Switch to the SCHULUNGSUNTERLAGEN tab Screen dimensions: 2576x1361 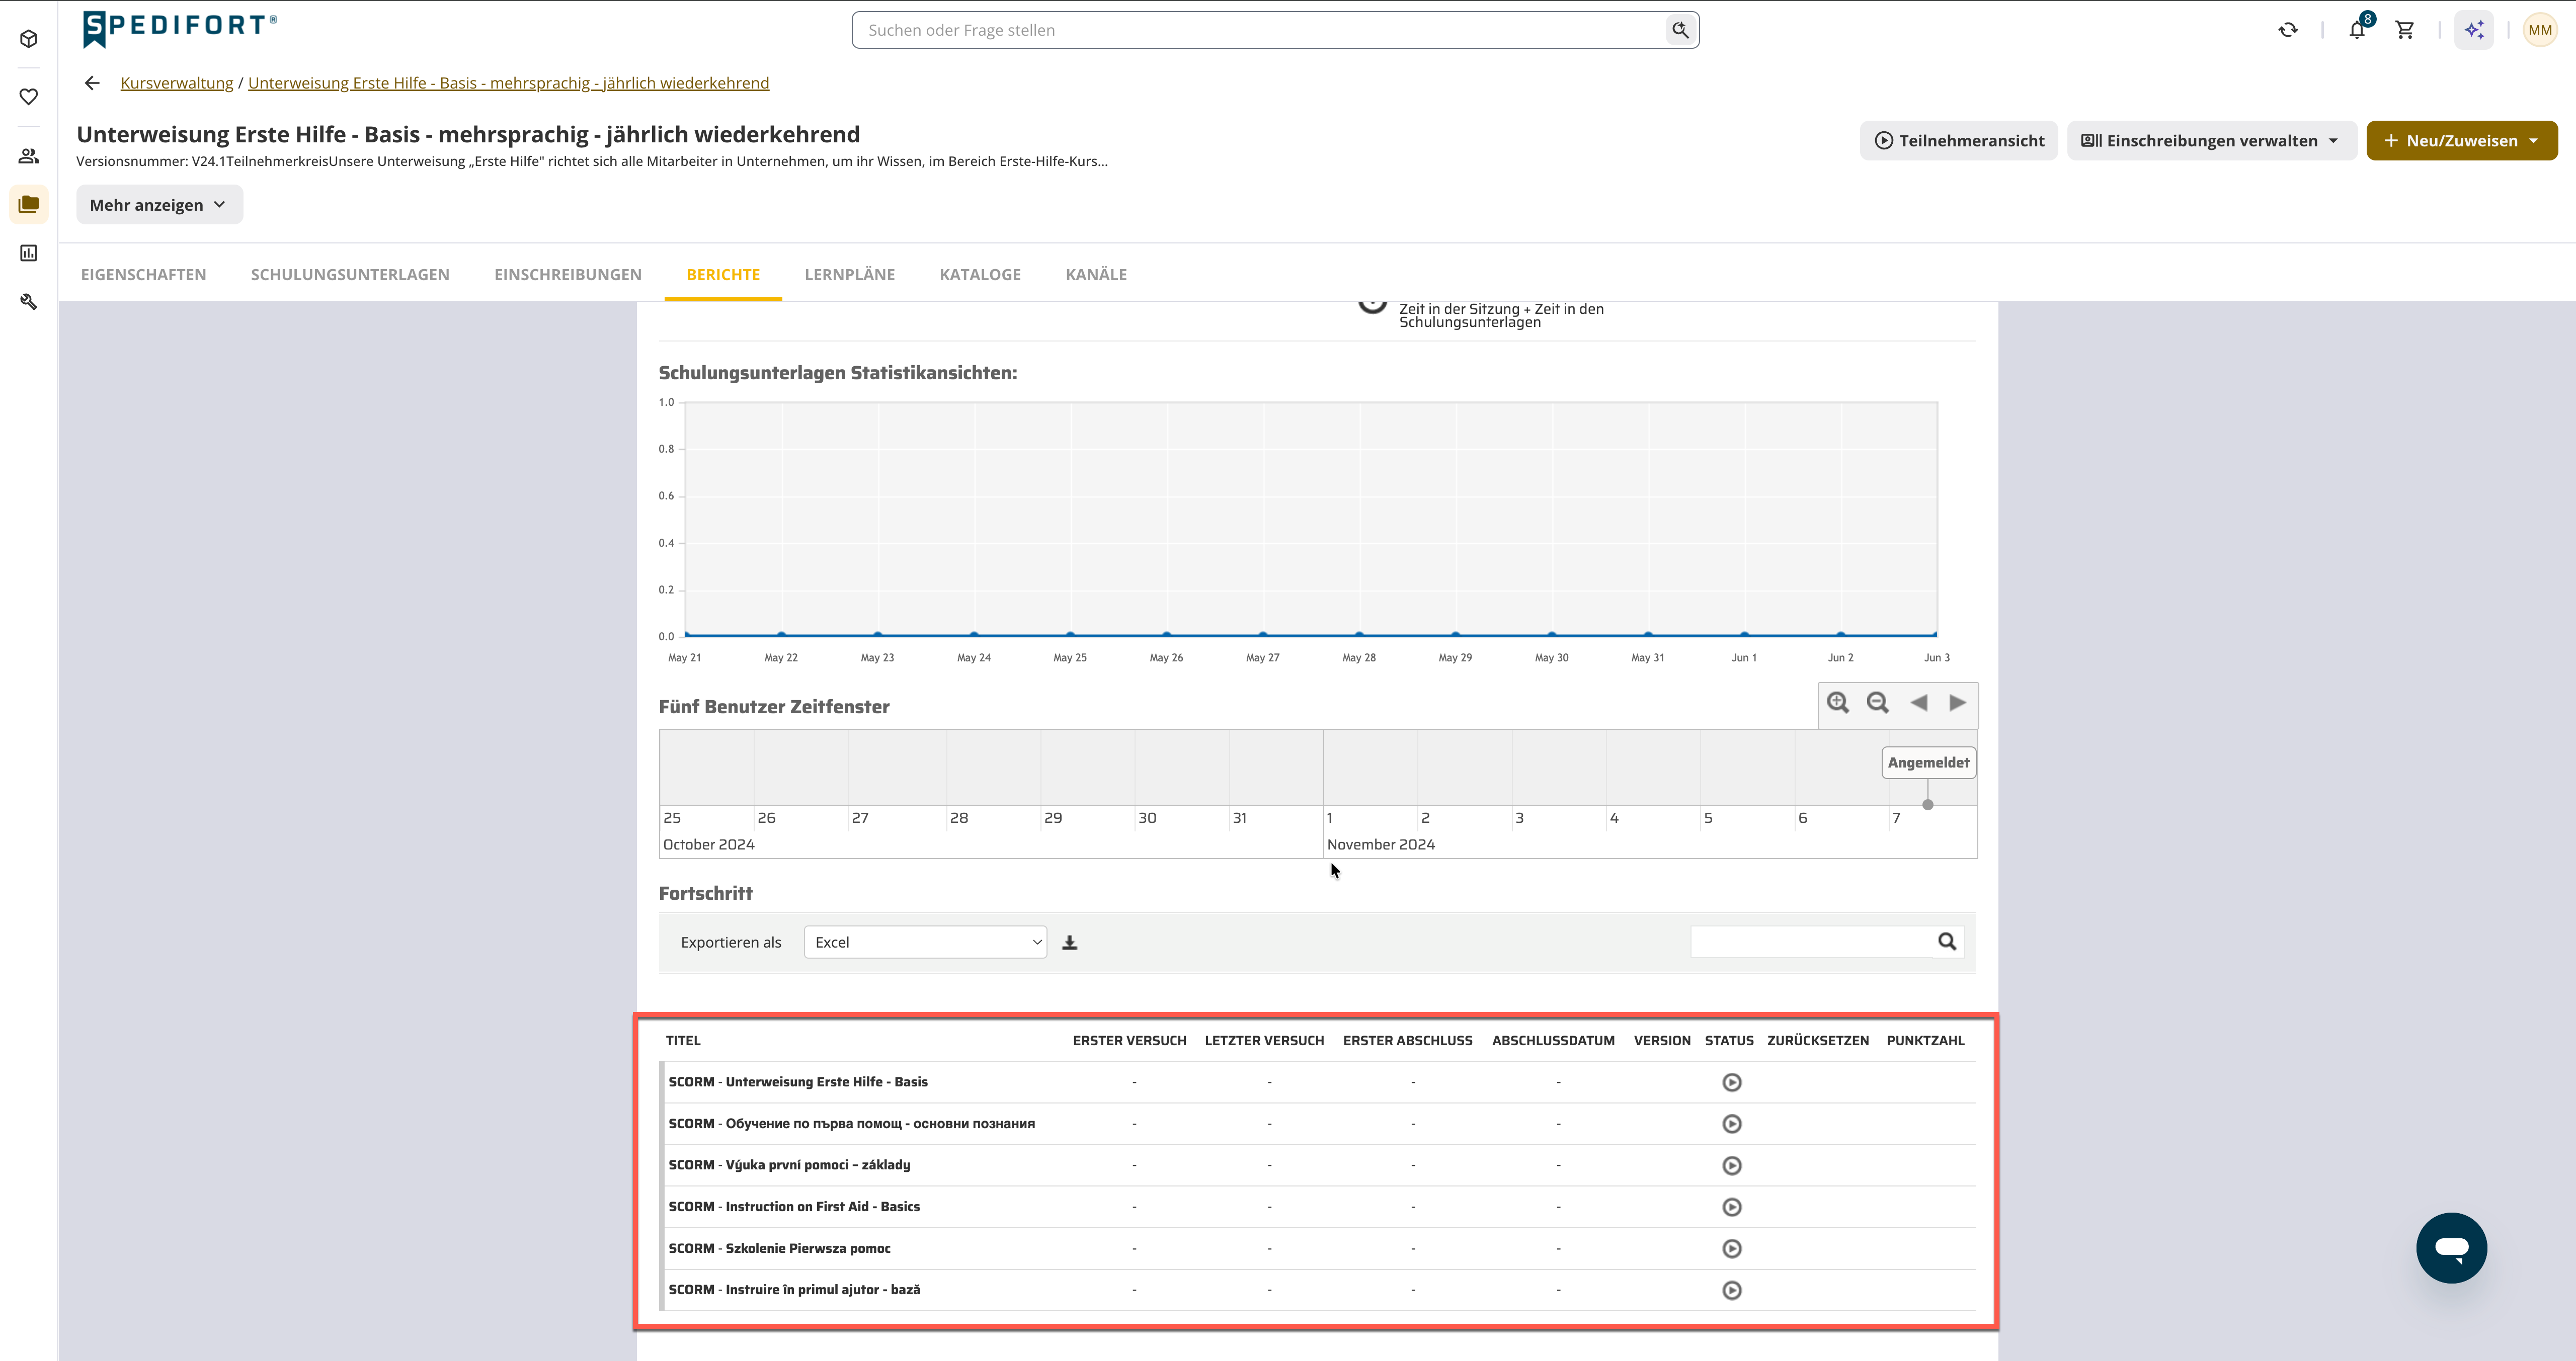(x=350, y=274)
